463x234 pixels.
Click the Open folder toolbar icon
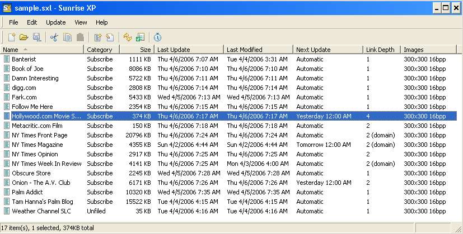click(x=24, y=37)
